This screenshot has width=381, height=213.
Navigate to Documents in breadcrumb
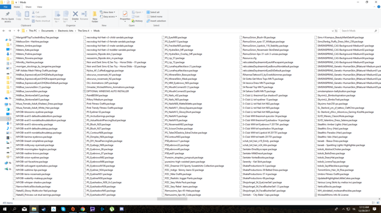47,31
